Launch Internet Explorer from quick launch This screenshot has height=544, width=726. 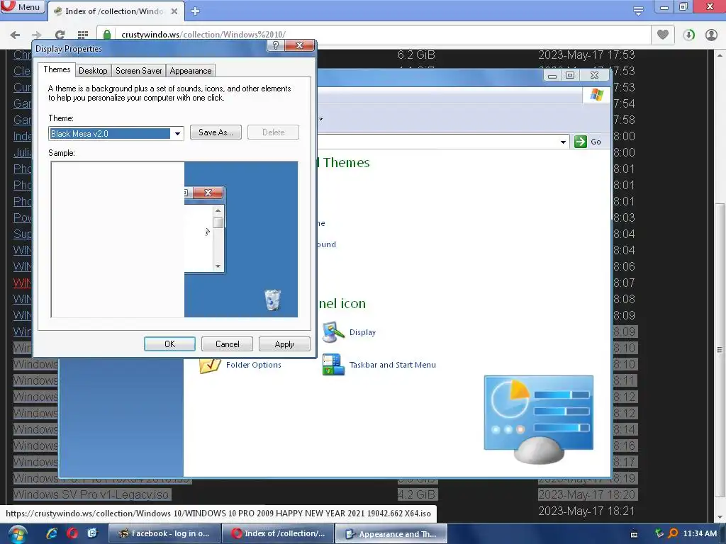coord(51,533)
